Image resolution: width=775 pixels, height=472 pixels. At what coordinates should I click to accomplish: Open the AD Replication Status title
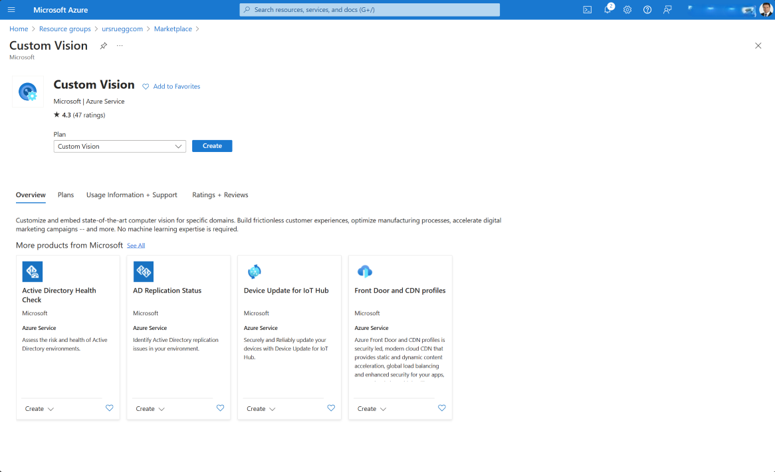pos(167,290)
